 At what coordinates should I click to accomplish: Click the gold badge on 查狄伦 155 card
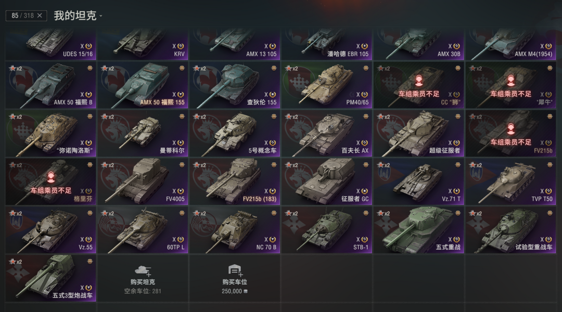click(274, 68)
